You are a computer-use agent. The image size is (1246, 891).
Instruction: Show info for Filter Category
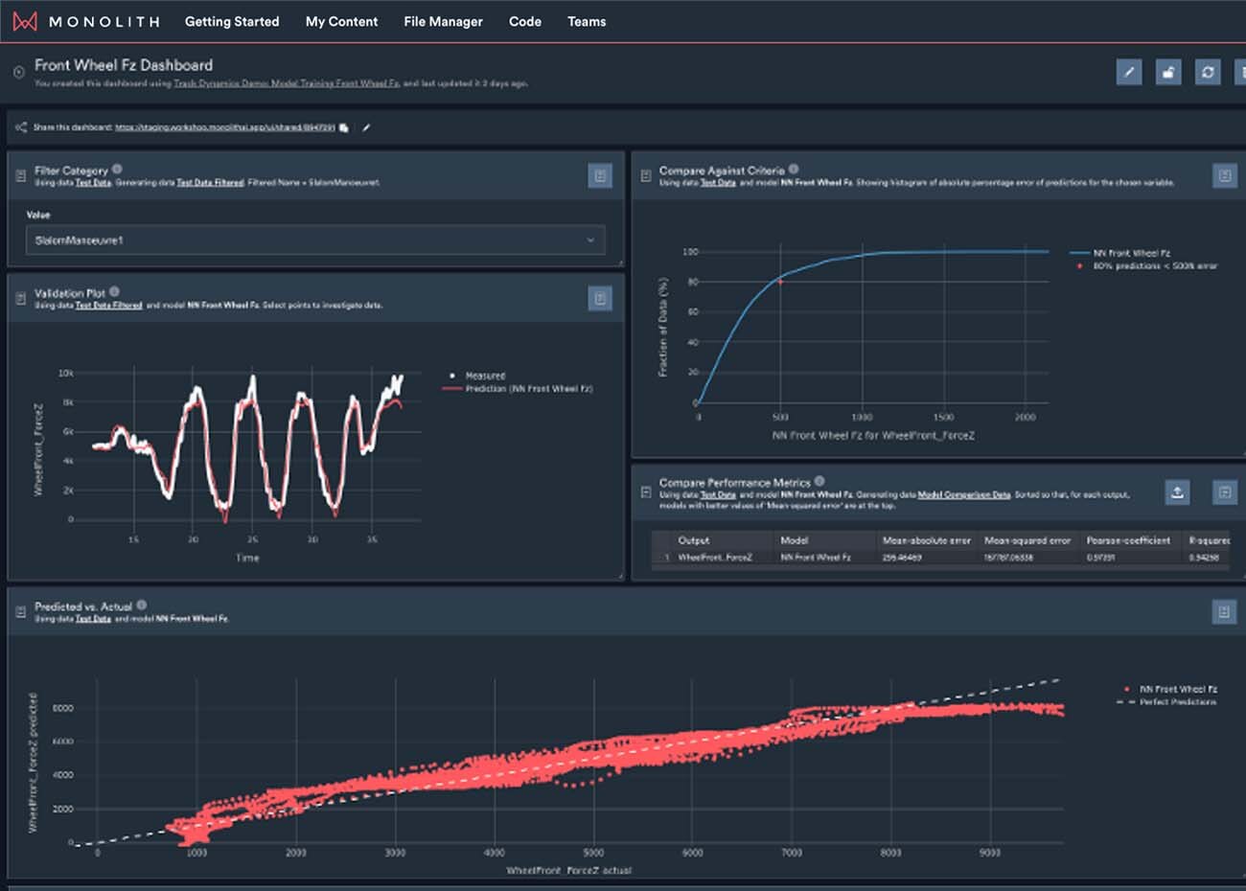[x=117, y=169]
